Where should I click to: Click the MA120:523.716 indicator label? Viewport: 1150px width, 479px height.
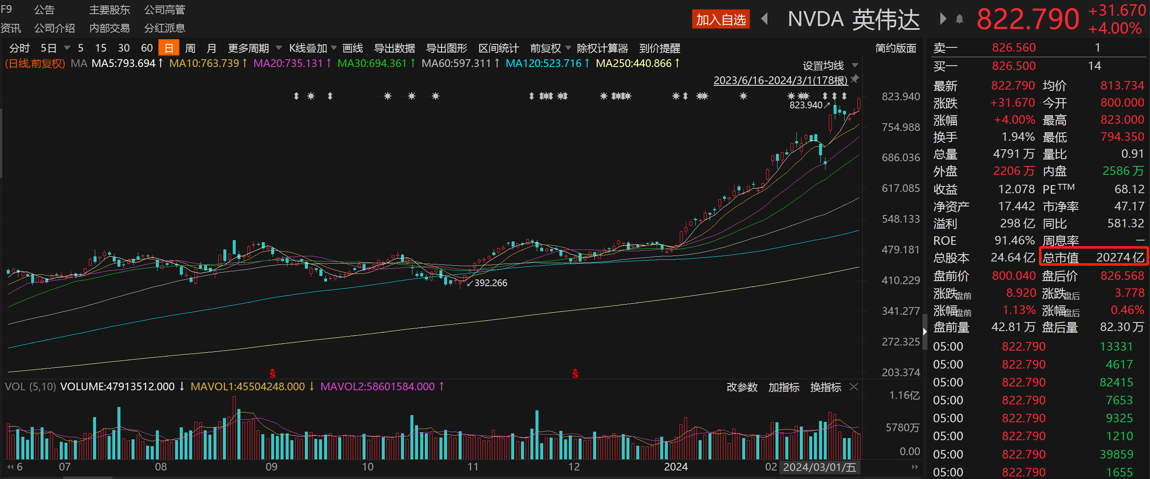(547, 63)
